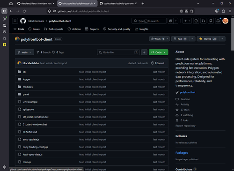Switch to the Insights tab
Image resolution: width=234 pixels, height=171 pixels.
[141, 29]
